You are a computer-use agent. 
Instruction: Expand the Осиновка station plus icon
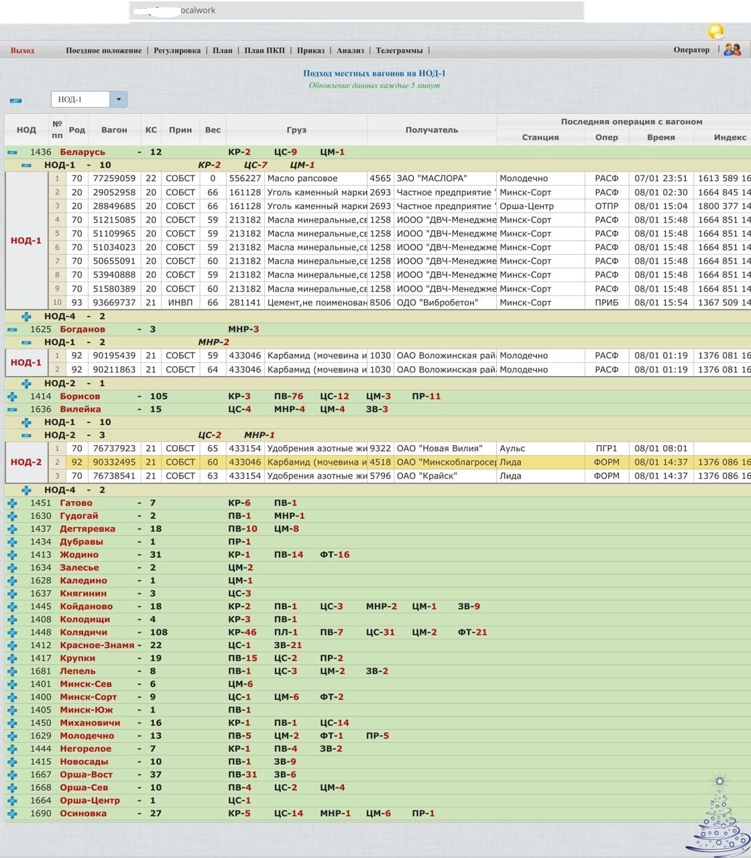tap(12, 813)
